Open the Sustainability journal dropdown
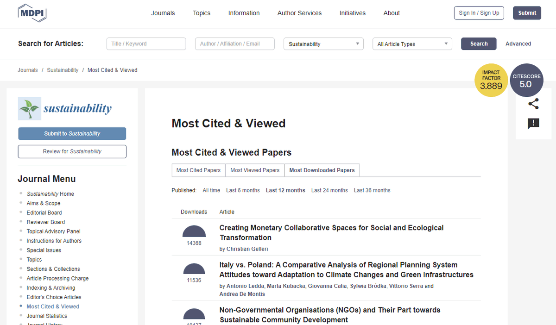Screen dimensions: 556x325 (324, 44)
